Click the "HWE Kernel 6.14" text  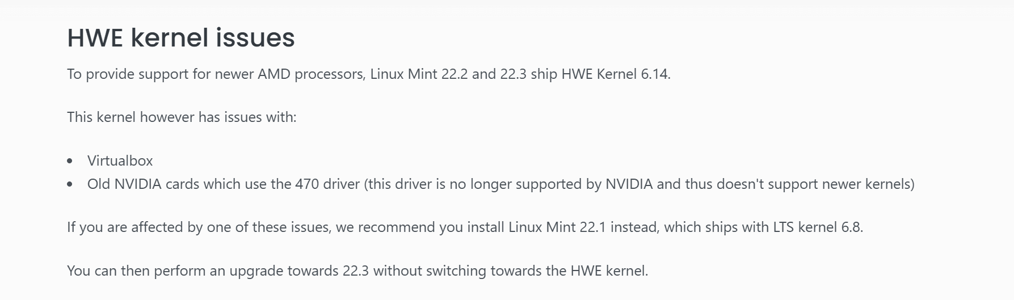(615, 74)
